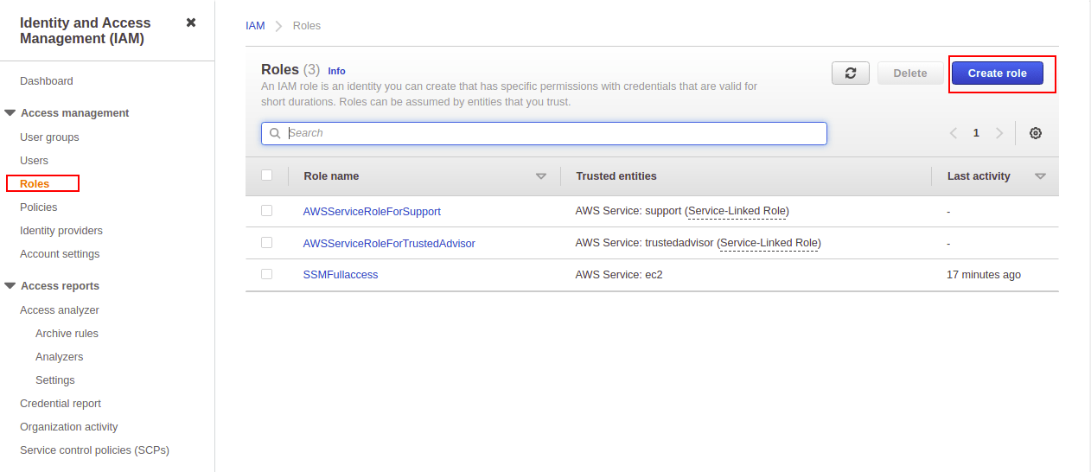
Task: Collapse the Access management section
Action: tap(10, 113)
